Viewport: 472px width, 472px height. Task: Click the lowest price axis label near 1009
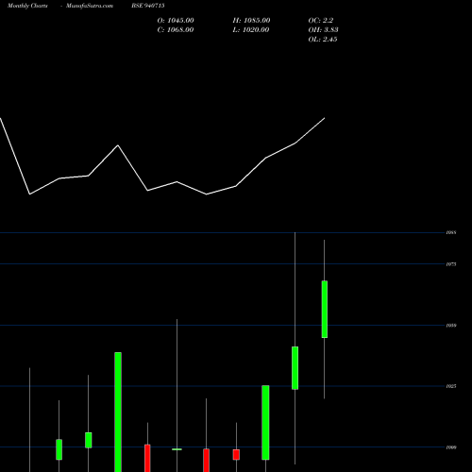[x=451, y=447]
